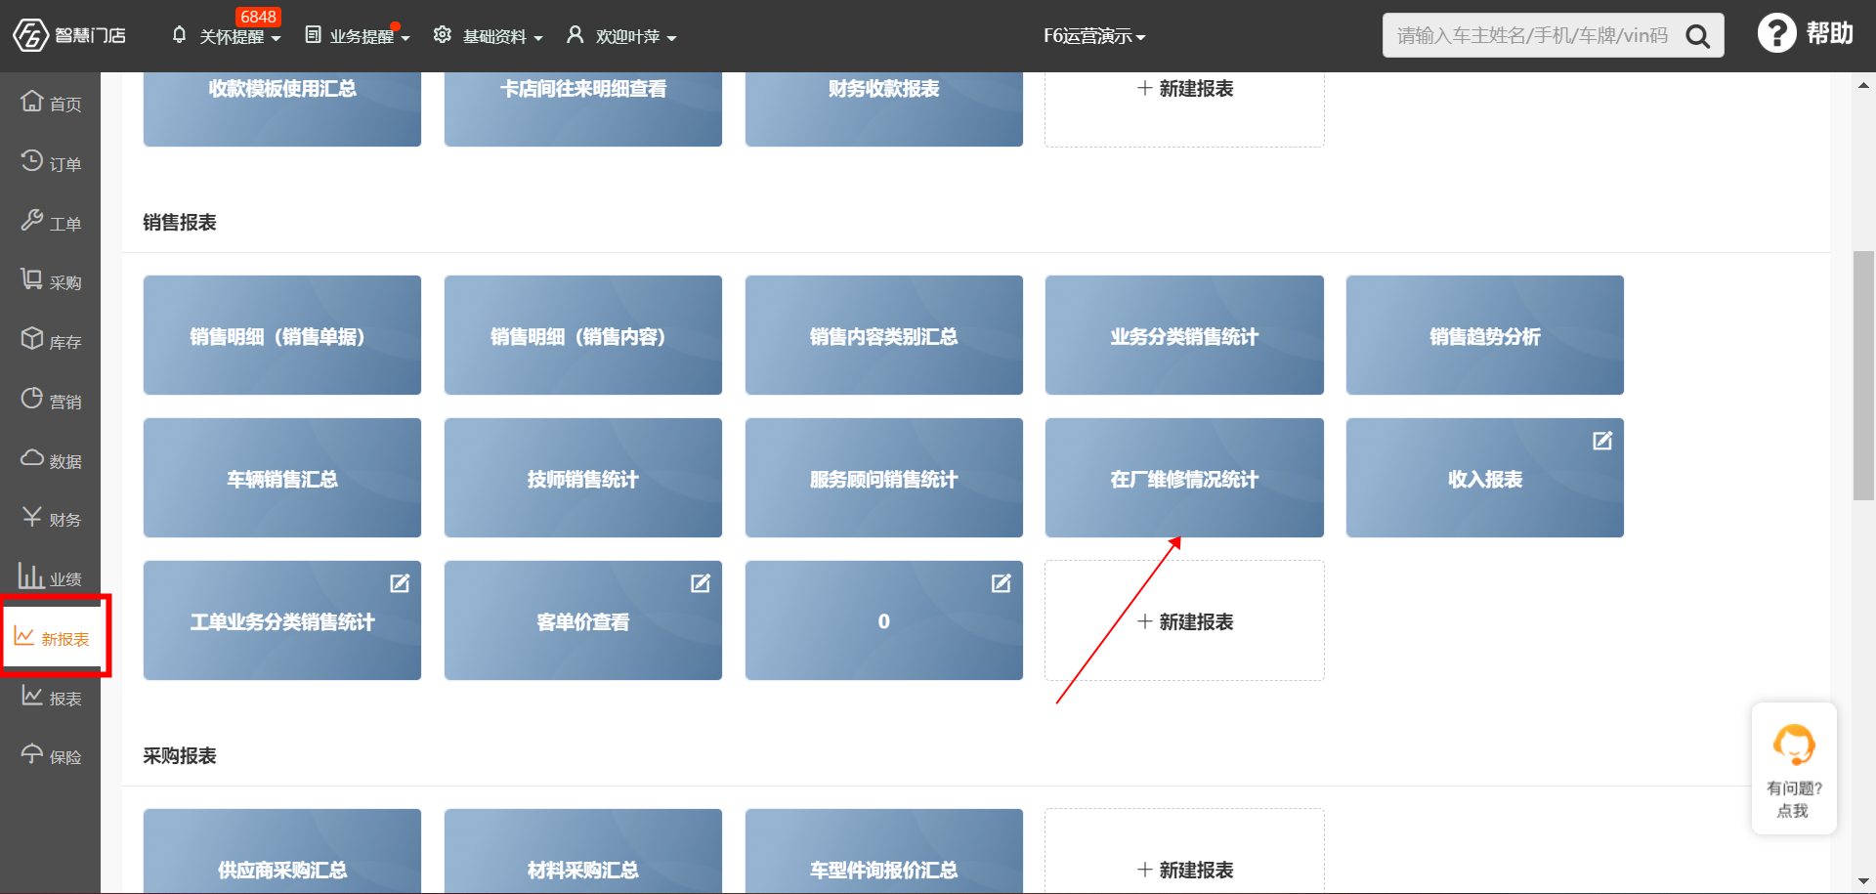Click 新建报表 in 销售报表 section
The width and height of the screenshot is (1876, 894).
1184,620
